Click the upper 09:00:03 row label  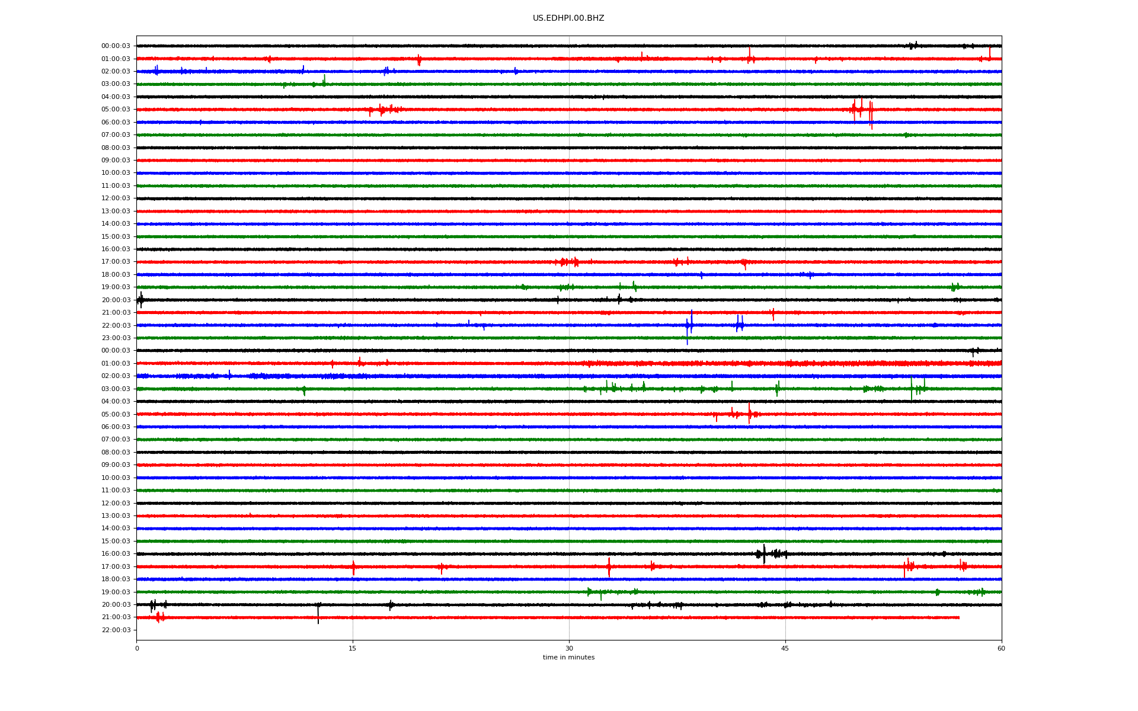pyautogui.click(x=116, y=161)
